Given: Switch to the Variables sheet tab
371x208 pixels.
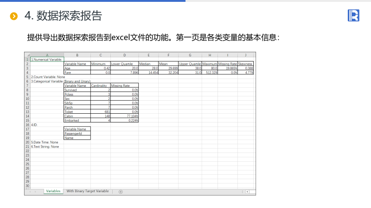Looking at the screenshot, I should 53,191.
